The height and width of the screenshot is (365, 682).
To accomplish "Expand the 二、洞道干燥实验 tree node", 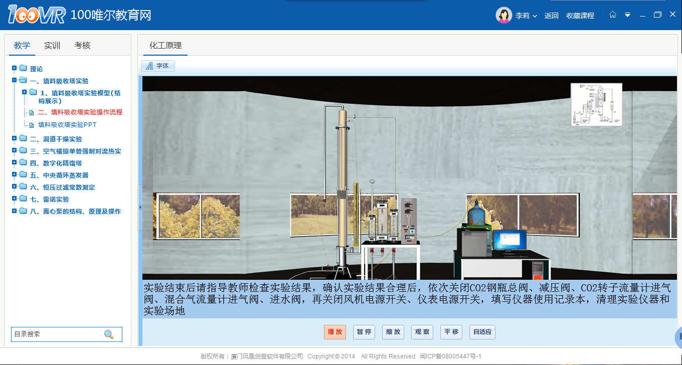I will pos(15,139).
